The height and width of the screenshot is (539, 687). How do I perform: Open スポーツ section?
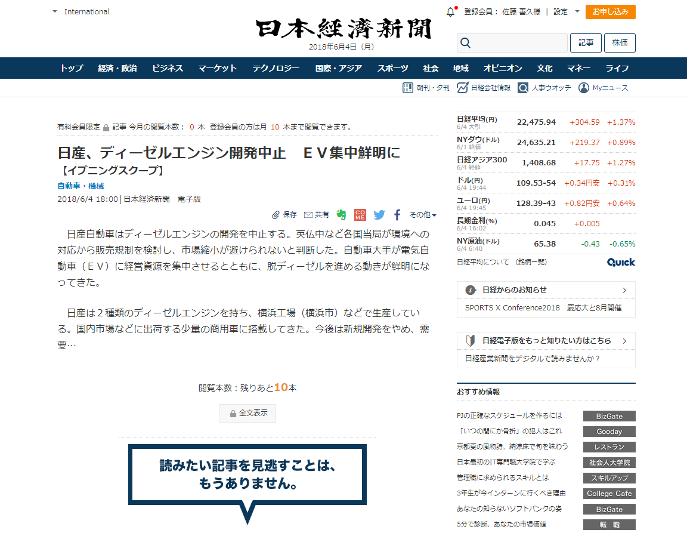point(392,68)
